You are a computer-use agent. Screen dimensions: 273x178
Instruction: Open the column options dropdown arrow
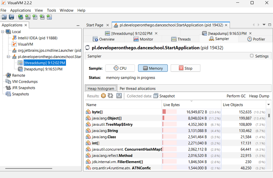[x=268, y=105]
